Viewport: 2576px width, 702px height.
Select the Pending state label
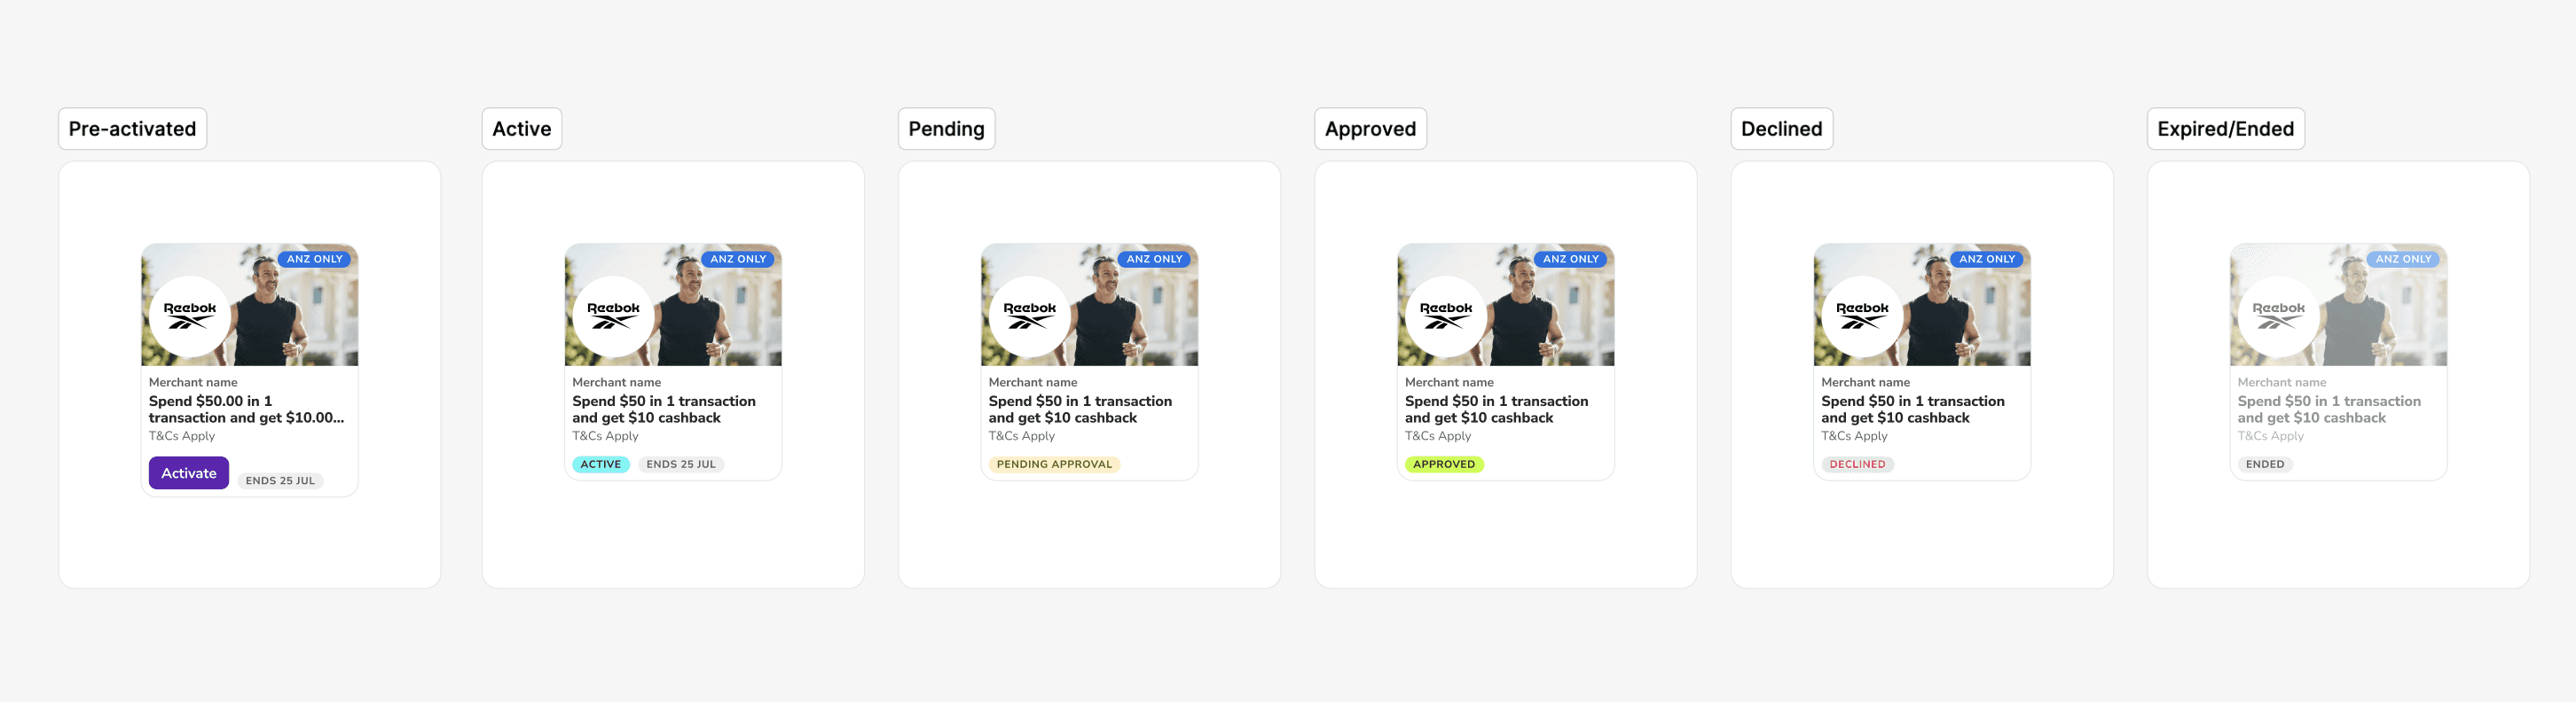(946, 129)
